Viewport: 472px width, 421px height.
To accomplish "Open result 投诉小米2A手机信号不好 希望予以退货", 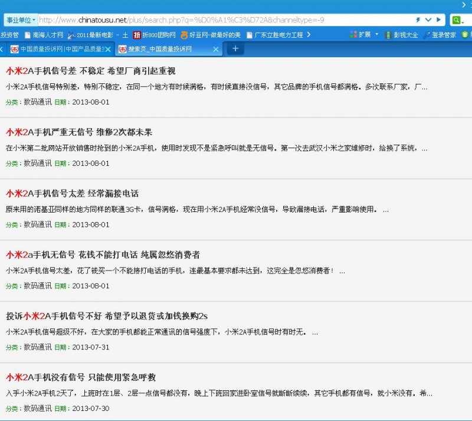I will click(107, 316).
